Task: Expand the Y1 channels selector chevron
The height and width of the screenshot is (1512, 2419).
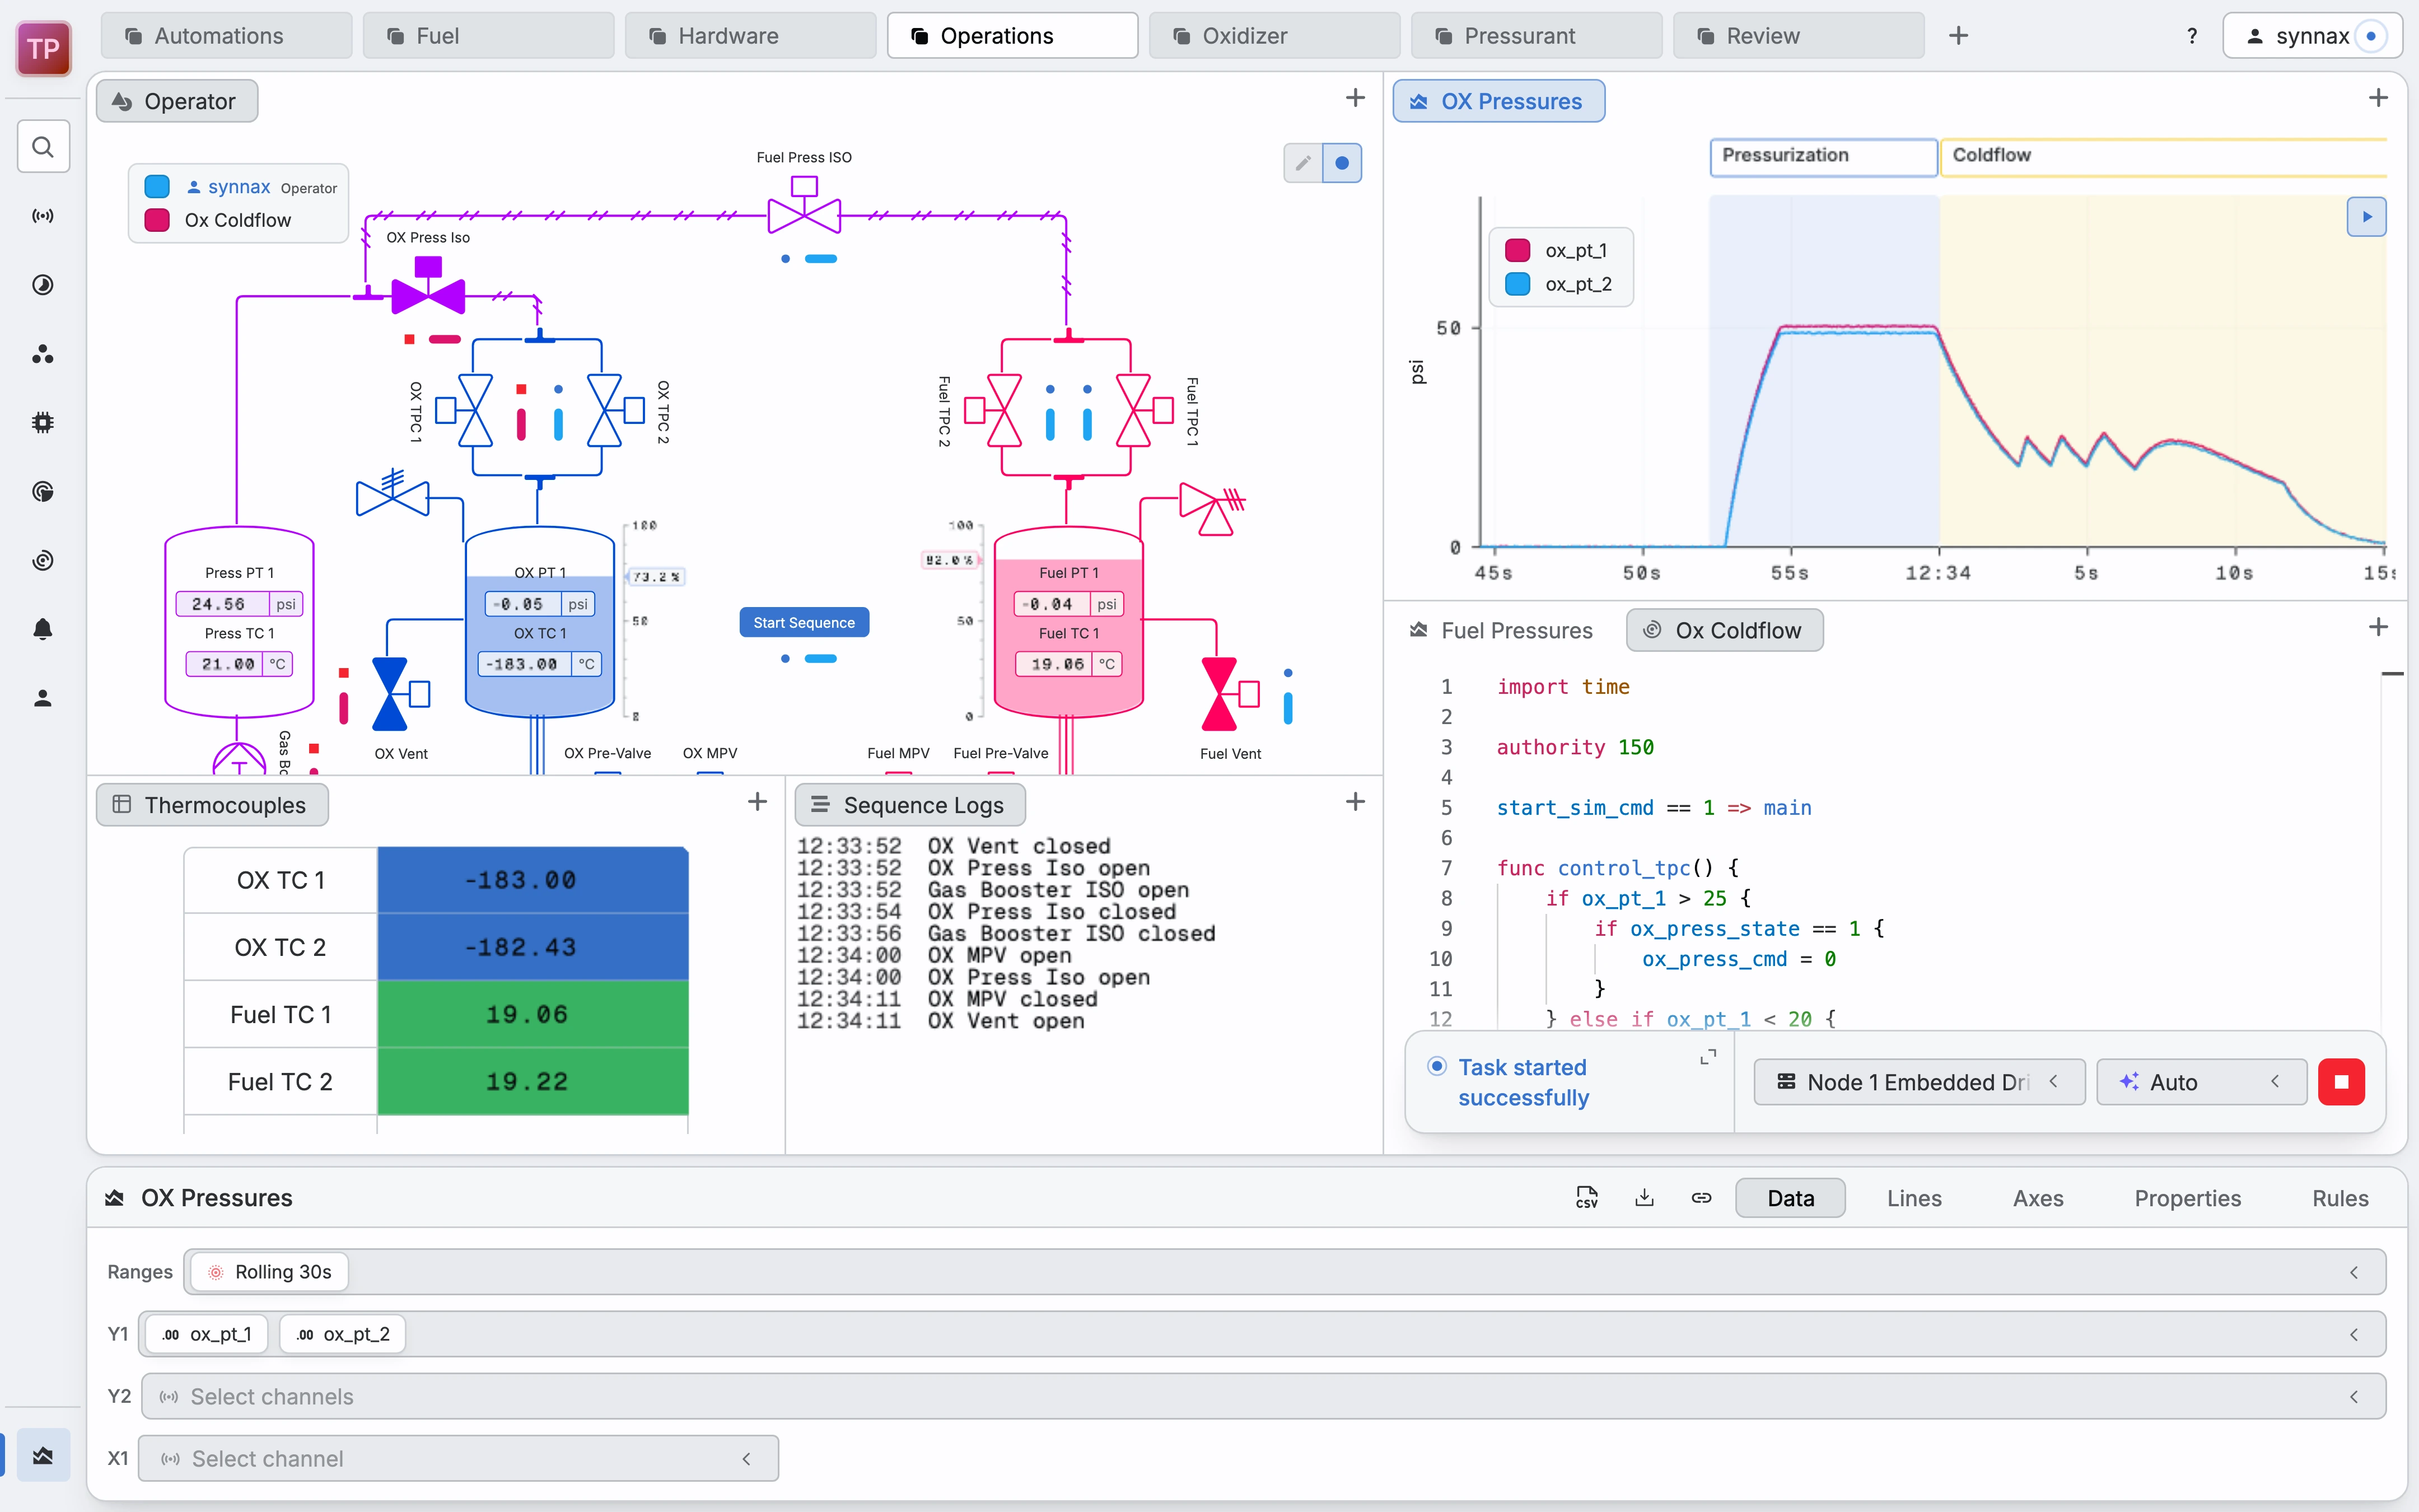Action: [x=2354, y=1334]
